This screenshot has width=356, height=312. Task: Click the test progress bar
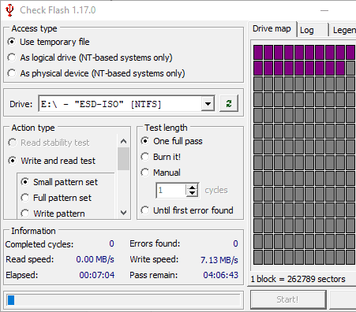[x=123, y=300]
